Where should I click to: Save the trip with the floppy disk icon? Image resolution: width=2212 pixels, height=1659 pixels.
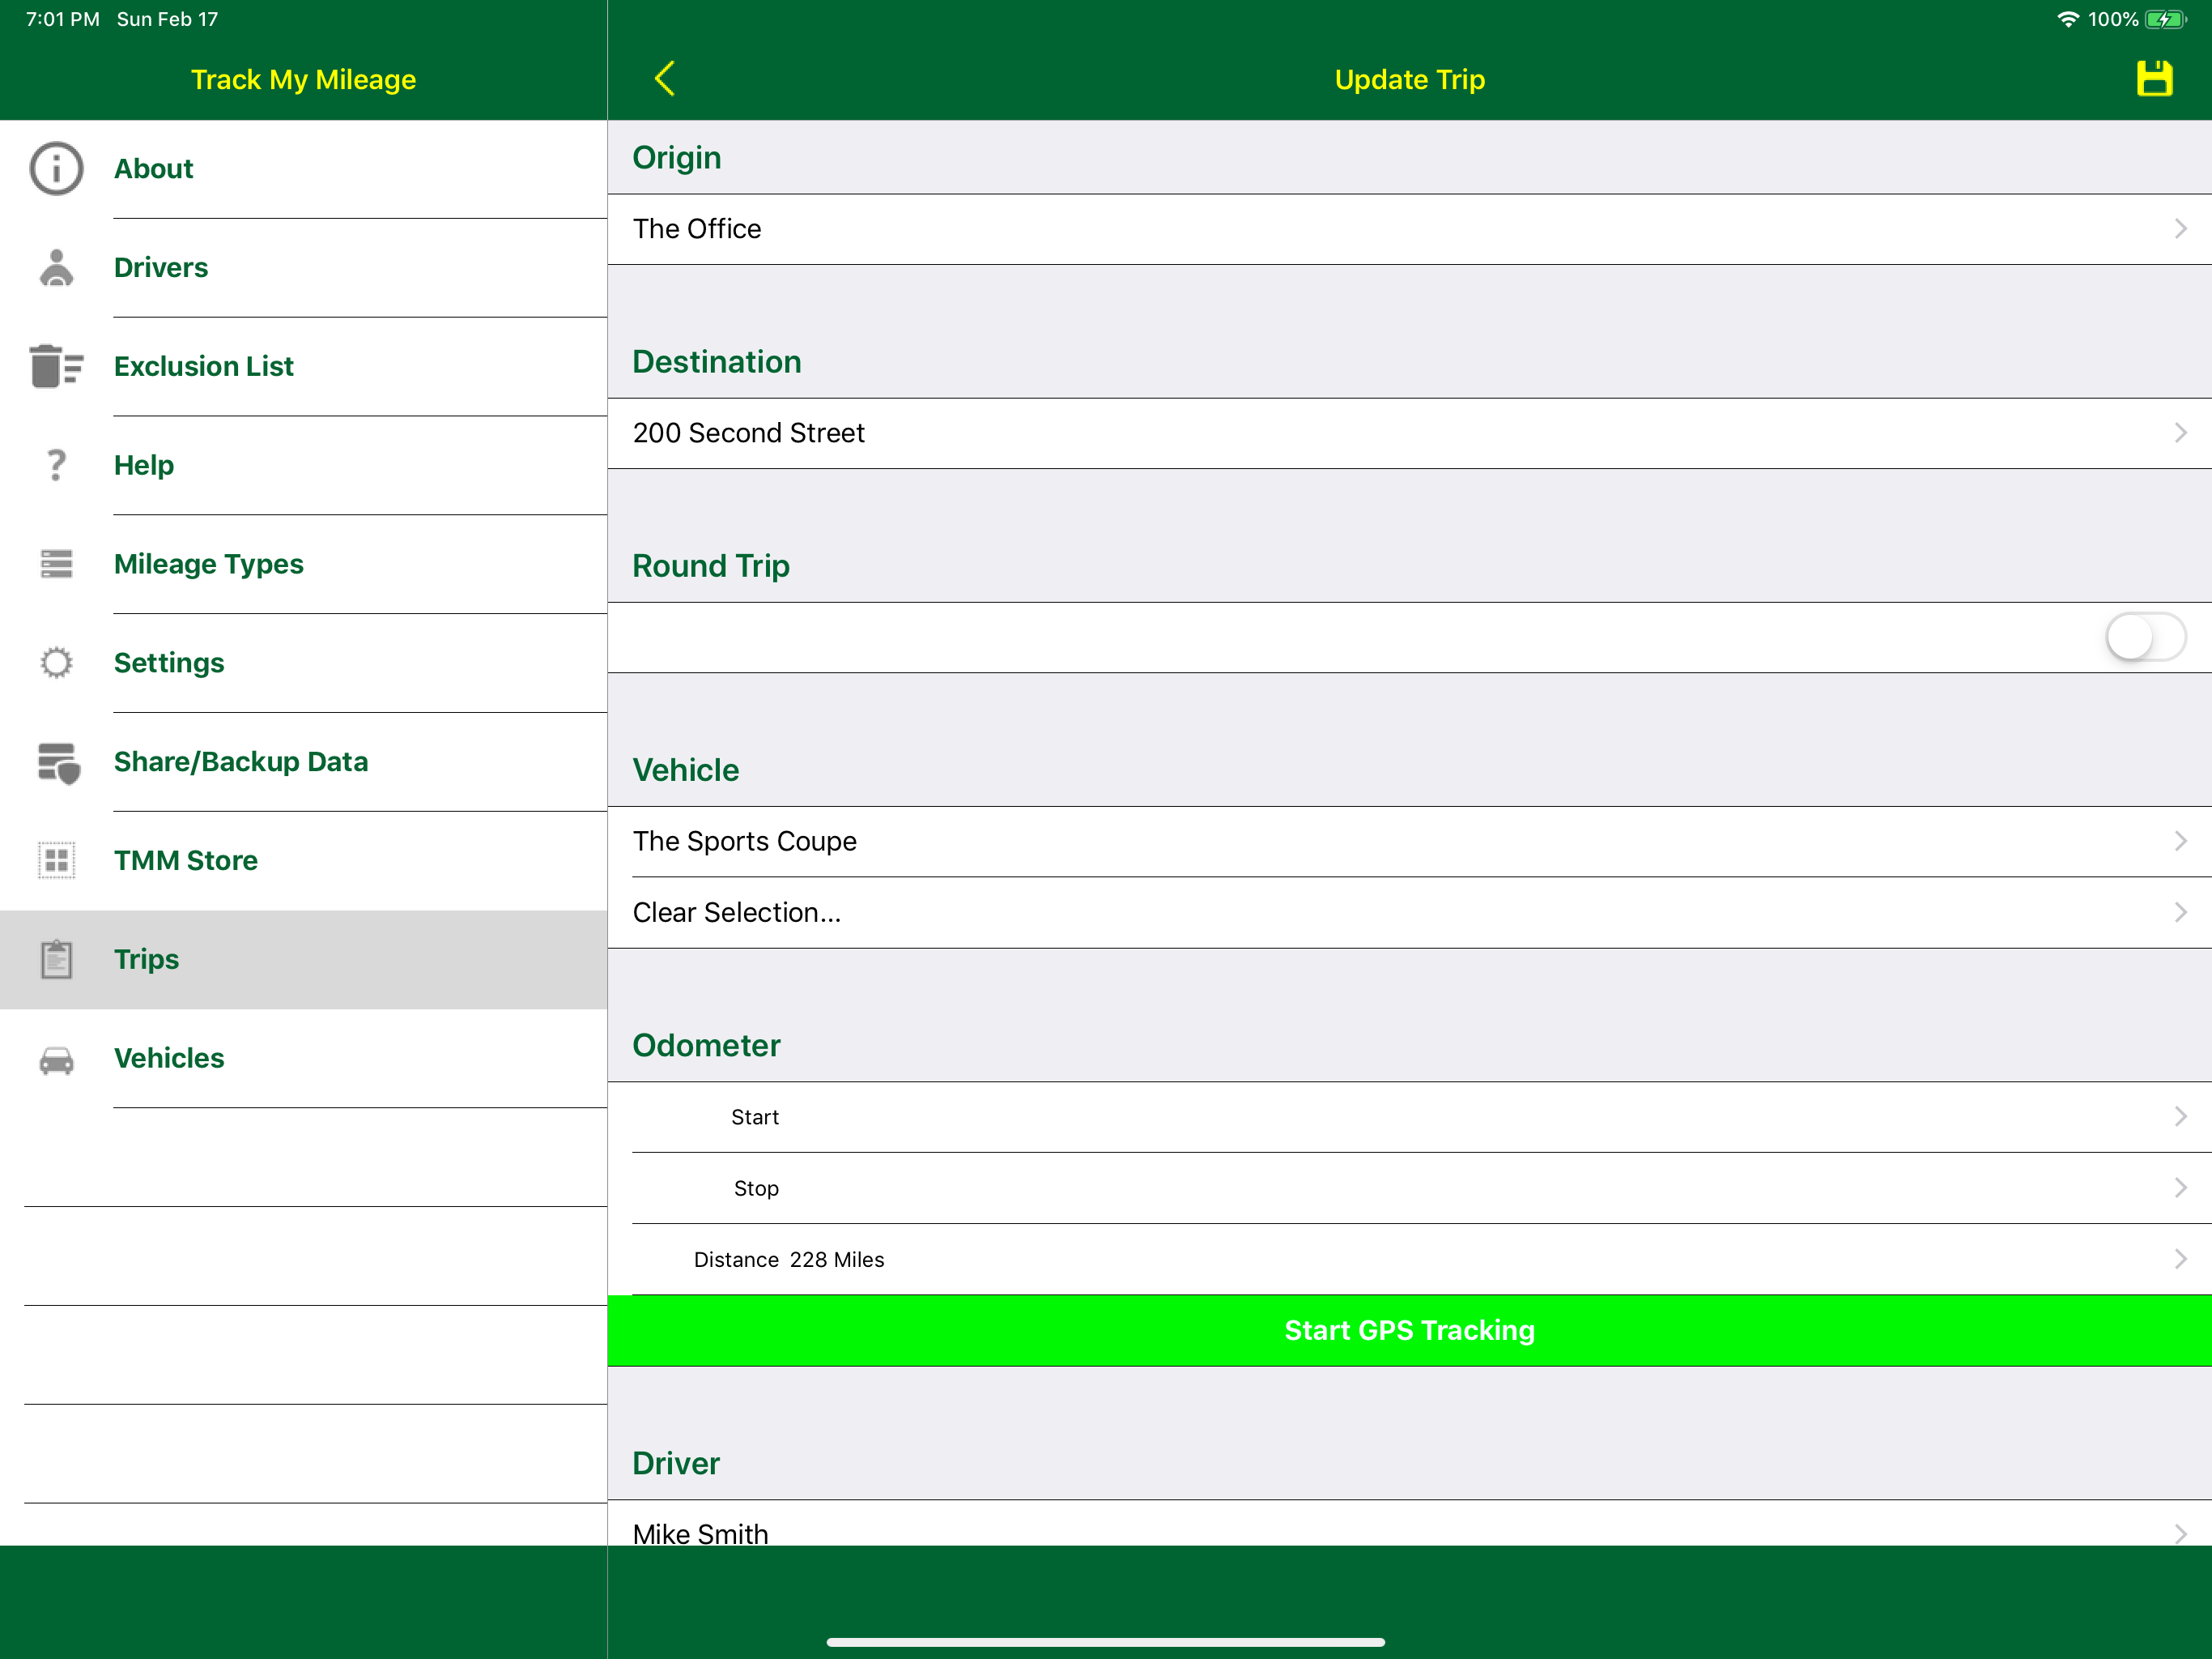click(2154, 79)
